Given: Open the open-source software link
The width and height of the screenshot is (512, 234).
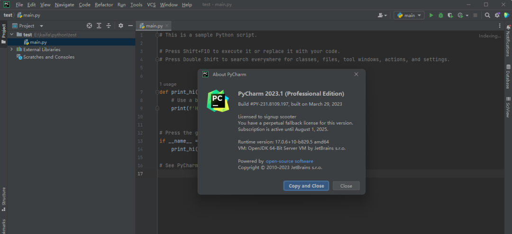Looking at the screenshot, I should [x=289, y=161].
